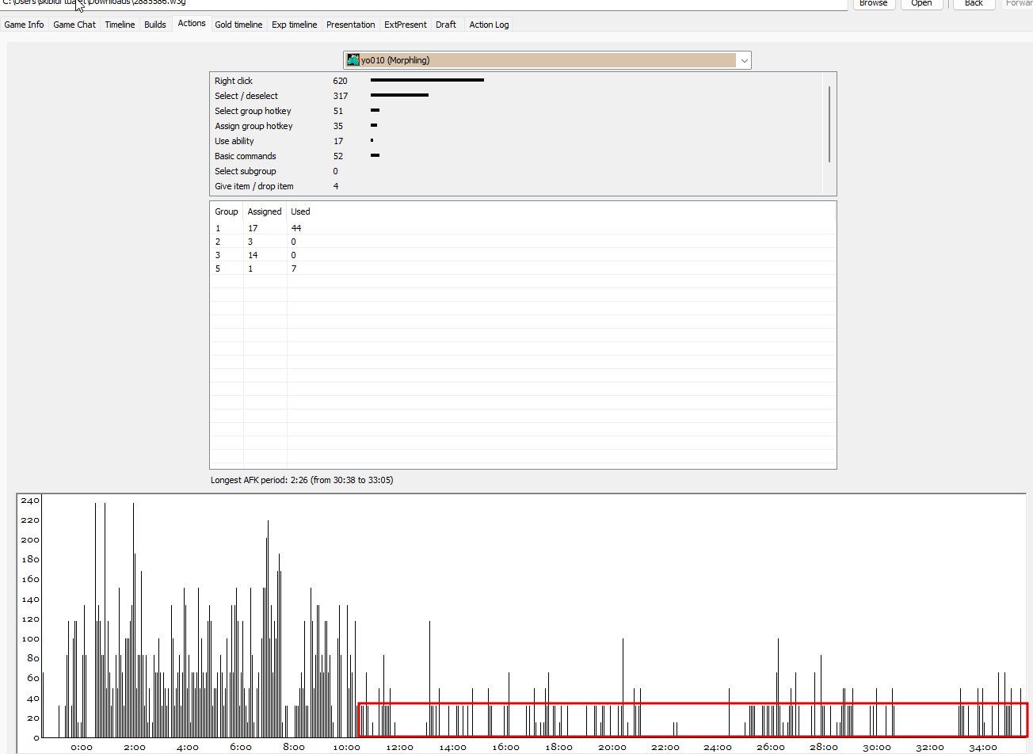Screen dimensions: 1033x754
Task: Click the Used column header
Action: coord(300,211)
